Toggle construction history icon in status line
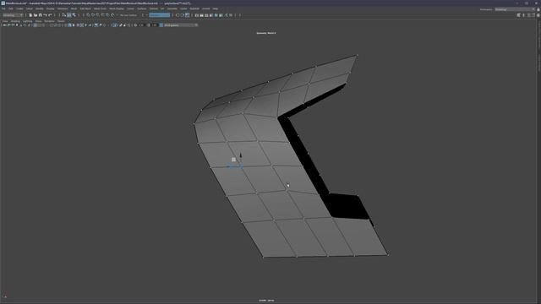Screen dimensions: 541x304 (x=188, y=15)
